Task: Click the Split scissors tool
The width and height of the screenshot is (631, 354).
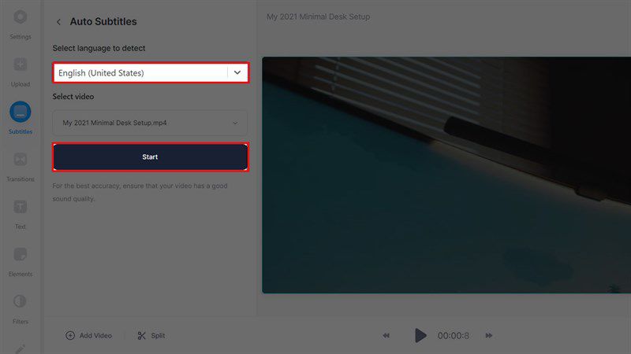Action: (x=151, y=336)
